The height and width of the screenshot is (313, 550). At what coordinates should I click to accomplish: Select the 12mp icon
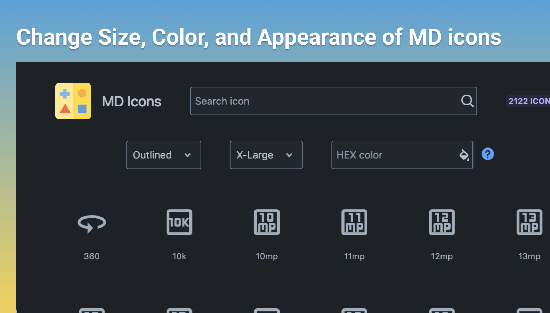pyautogui.click(x=442, y=222)
